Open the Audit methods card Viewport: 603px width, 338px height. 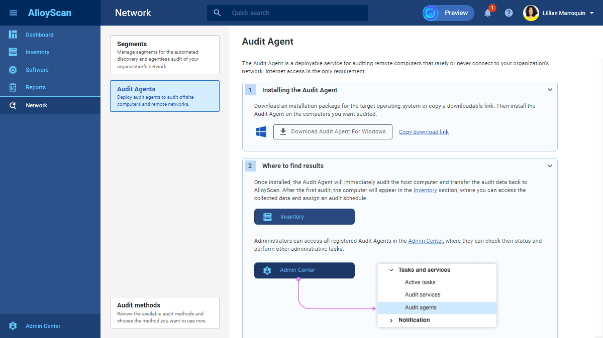(165, 312)
